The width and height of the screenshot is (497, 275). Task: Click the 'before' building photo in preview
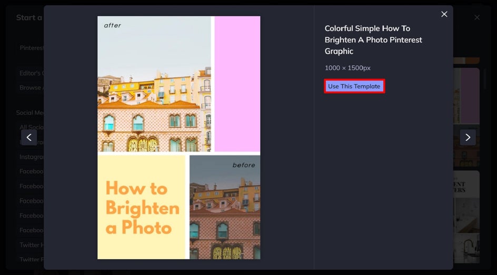[x=225, y=207]
